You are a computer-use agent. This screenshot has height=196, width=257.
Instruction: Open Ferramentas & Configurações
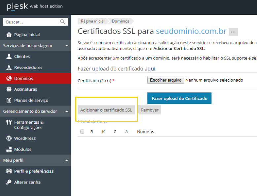pyautogui.click(x=36, y=125)
